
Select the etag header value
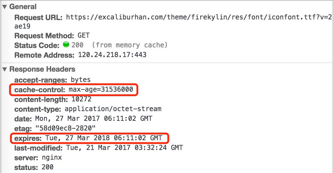pos(65,128)
